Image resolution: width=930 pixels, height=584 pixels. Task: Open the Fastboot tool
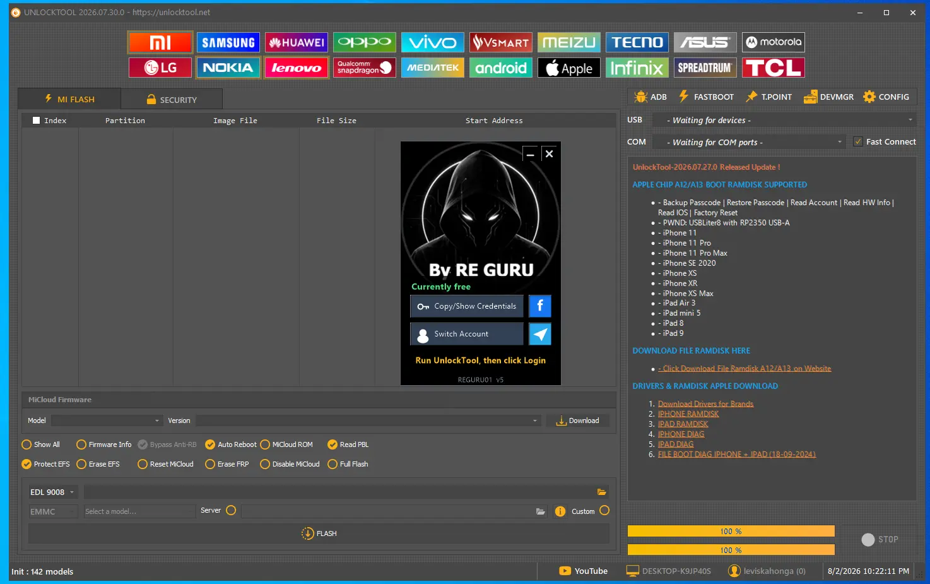click(706, 97)
